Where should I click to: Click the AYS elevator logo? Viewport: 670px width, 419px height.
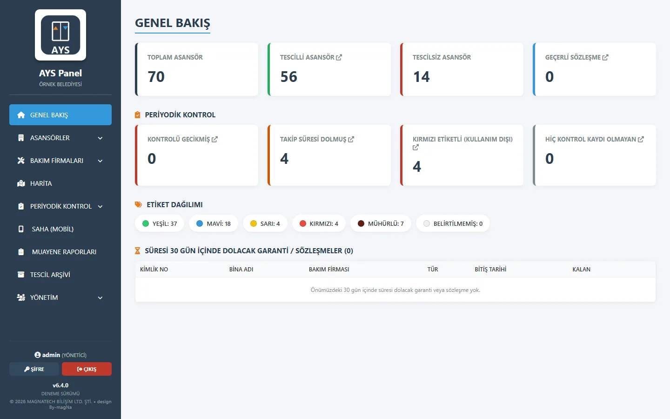click(x=60, y=35)
